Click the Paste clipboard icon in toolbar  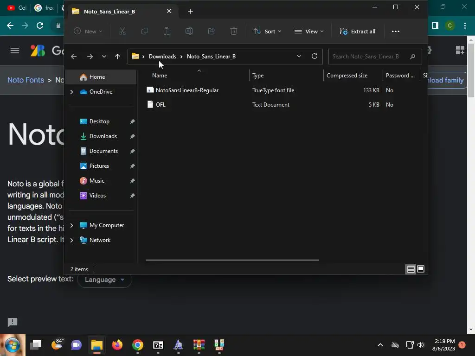pyautogui.click(x=167, y=31)
